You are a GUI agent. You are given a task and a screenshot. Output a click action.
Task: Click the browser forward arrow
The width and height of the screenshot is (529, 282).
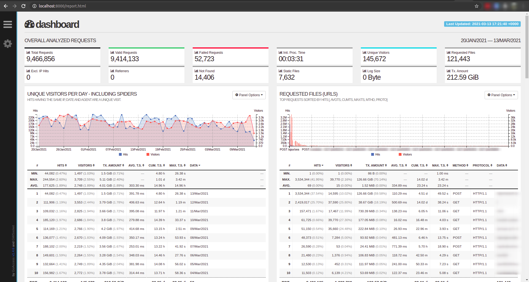(x=15, y=6)
